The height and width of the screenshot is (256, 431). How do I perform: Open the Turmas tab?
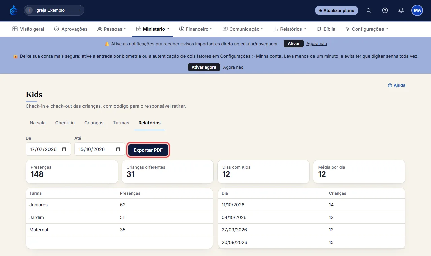click(x=121, y=123)
